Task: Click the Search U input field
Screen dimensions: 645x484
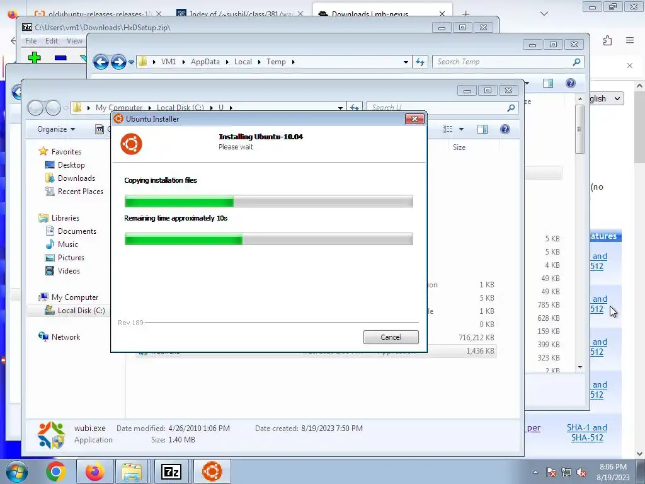Action: [x=436, y=107]
